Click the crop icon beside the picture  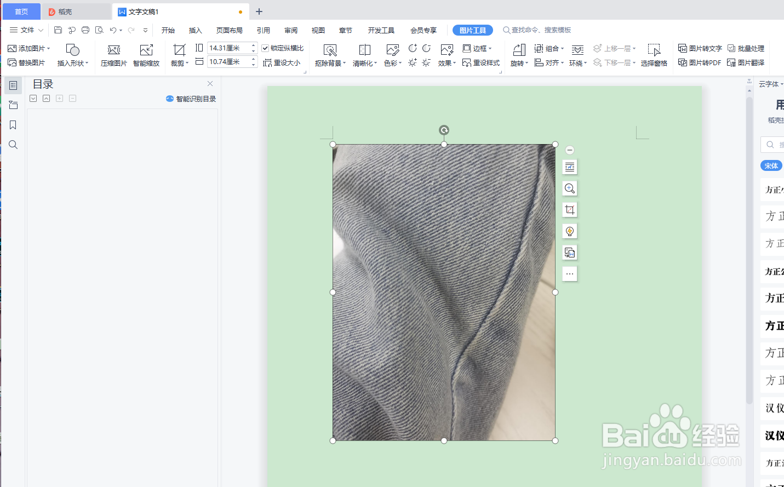coord(570,210)
